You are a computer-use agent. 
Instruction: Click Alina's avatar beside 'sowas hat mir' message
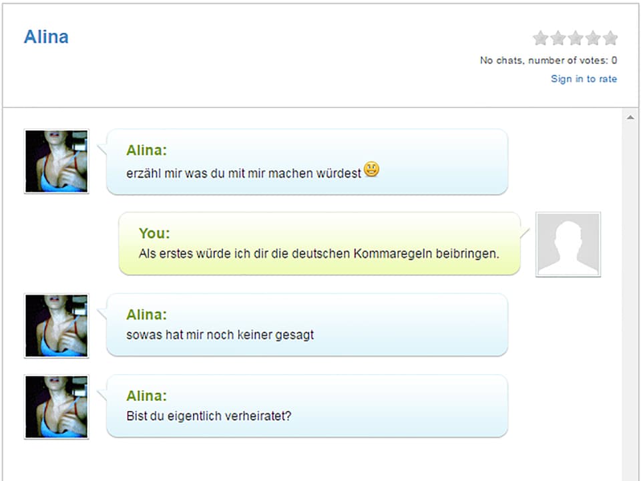click(57, 326)
